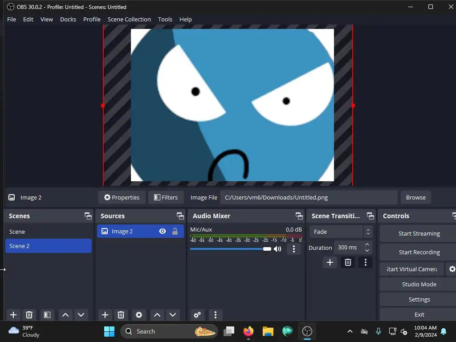
Task: Show hidden system tray icons chevron
Action: click(x=350, y=331)
